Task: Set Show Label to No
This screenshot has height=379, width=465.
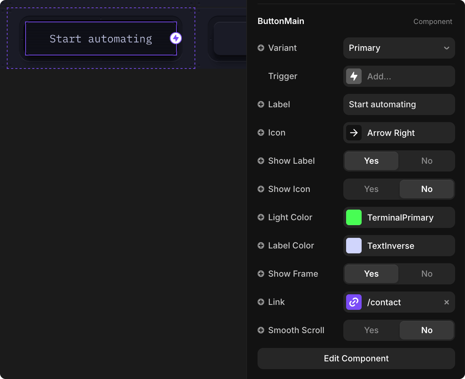Action: coord(427,161)
